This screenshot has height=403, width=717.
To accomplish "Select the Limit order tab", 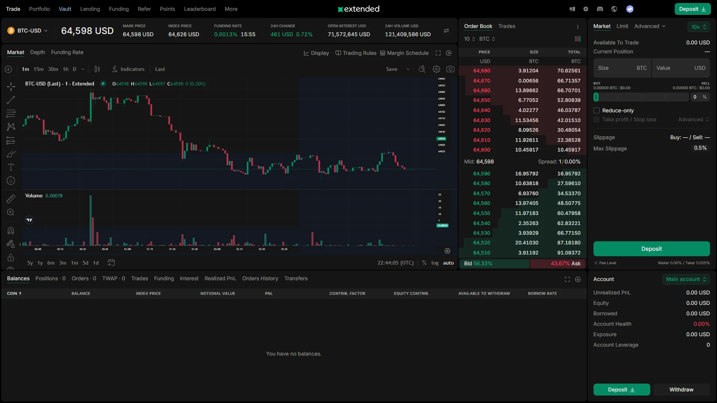I will pyautogui.click(x=622, y=26).
